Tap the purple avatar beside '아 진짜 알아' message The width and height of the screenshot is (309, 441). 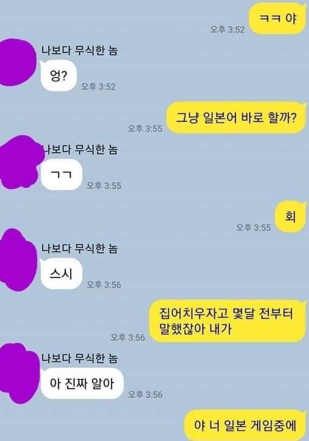click(19, 373)
